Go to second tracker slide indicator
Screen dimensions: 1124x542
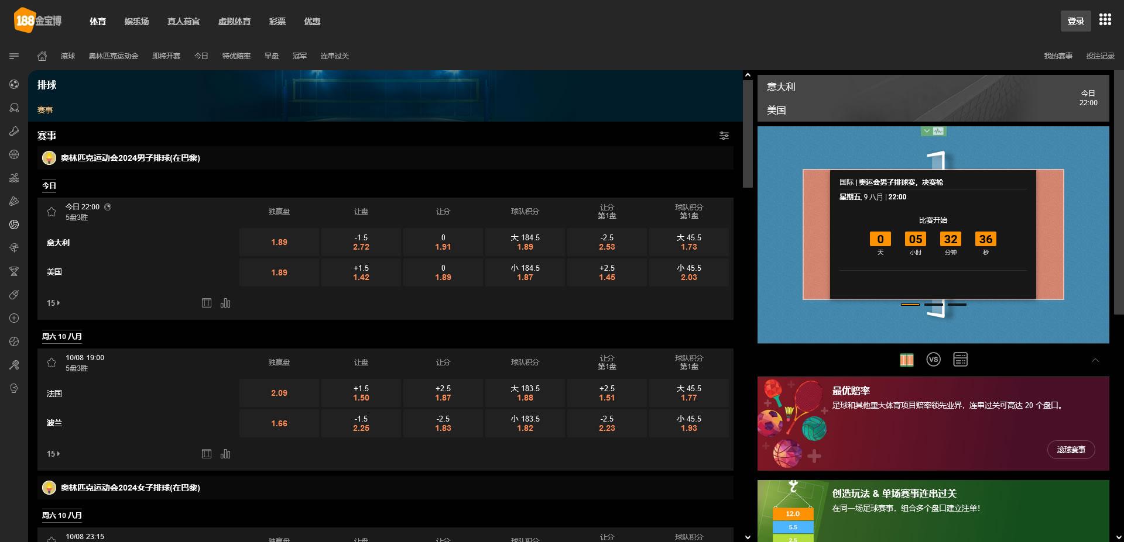click(x=934, y=305)
